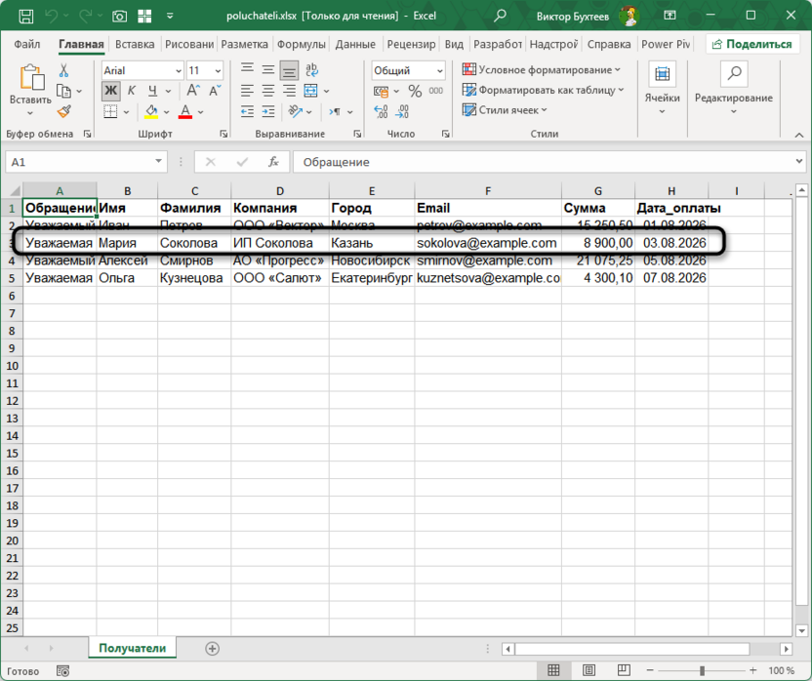Expand the Ячейки cells menu
Image resolution: width=812 pixels, height=681 pixels.
[662, 90]
